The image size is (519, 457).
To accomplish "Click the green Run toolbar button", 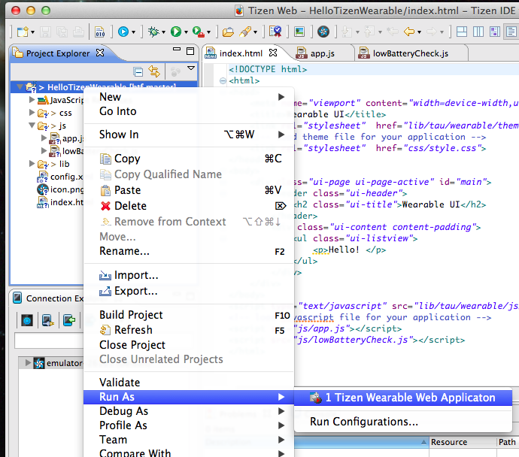I will (176, 32).
